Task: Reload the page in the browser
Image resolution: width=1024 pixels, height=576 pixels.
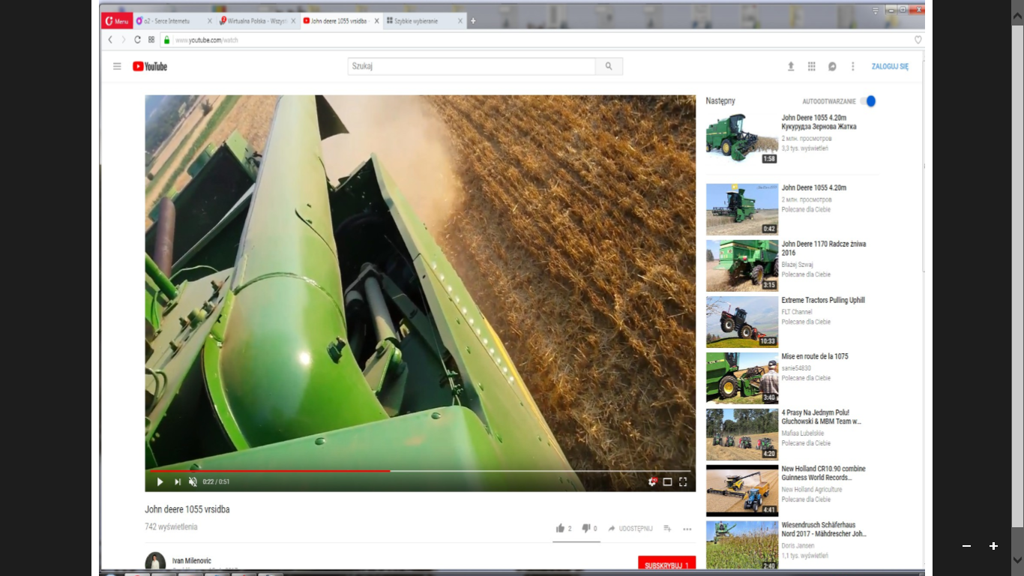Action: (x=137, y=40)
